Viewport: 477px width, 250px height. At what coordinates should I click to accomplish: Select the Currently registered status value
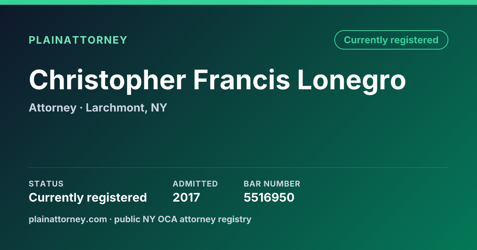(88, 198)
